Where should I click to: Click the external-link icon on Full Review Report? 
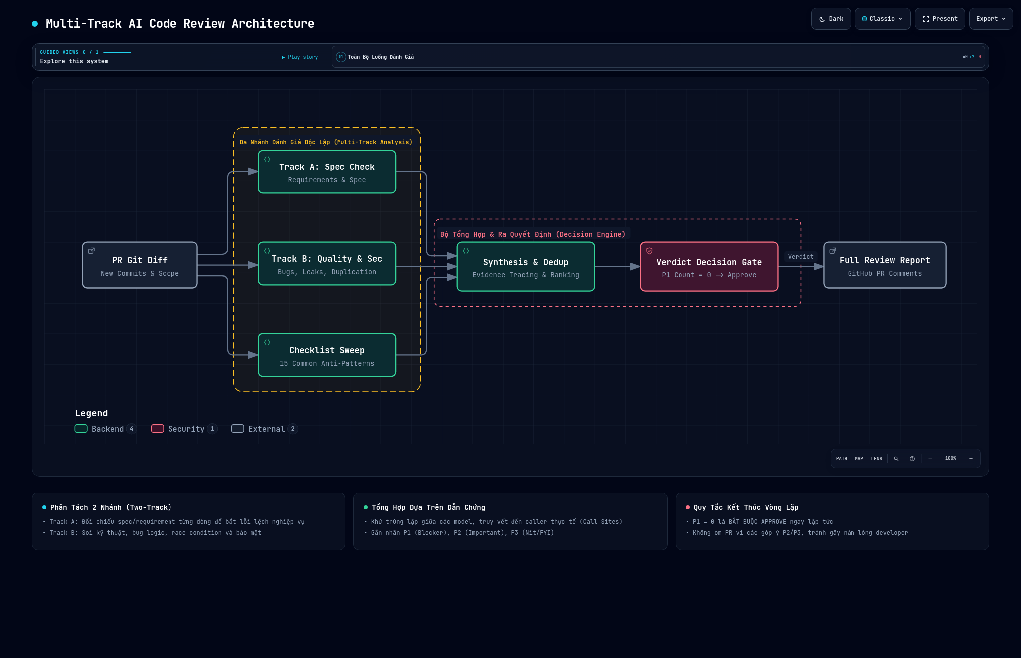(832, 251)
